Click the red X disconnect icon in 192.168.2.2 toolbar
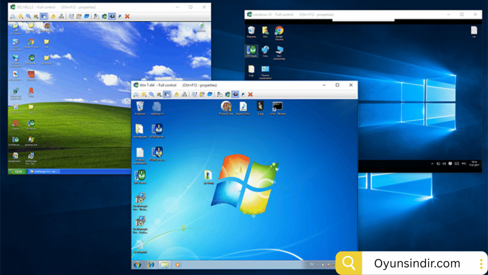The width and height of the screenshot is (488, 275). (x=127, y=16)
